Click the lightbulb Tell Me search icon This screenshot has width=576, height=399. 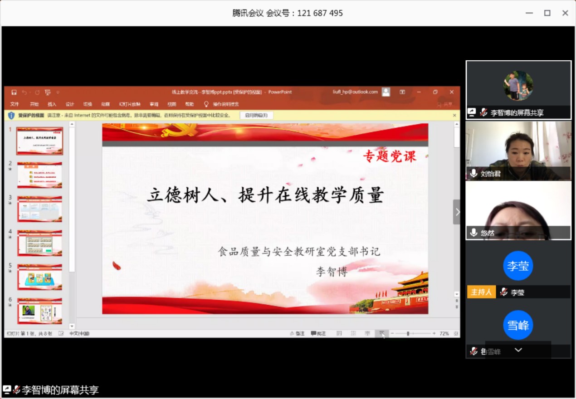coord(206,104)
